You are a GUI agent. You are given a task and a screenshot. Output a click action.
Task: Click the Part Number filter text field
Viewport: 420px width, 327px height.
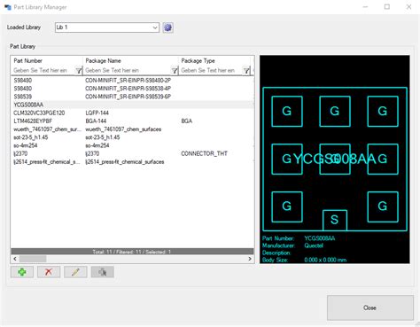43,70
